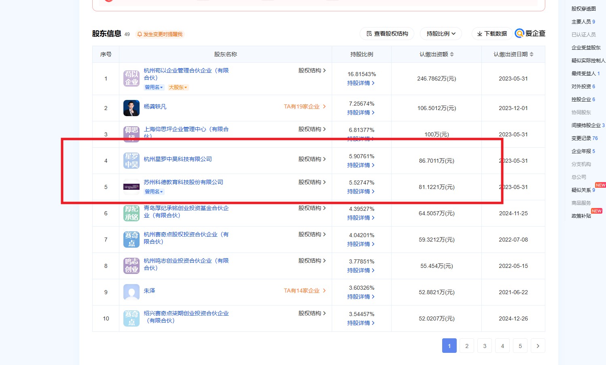This screenshot has height=365, width=606.
Task: Jump to 疑似实际控制人 in side navigation
Action: (x=588, y=61)
